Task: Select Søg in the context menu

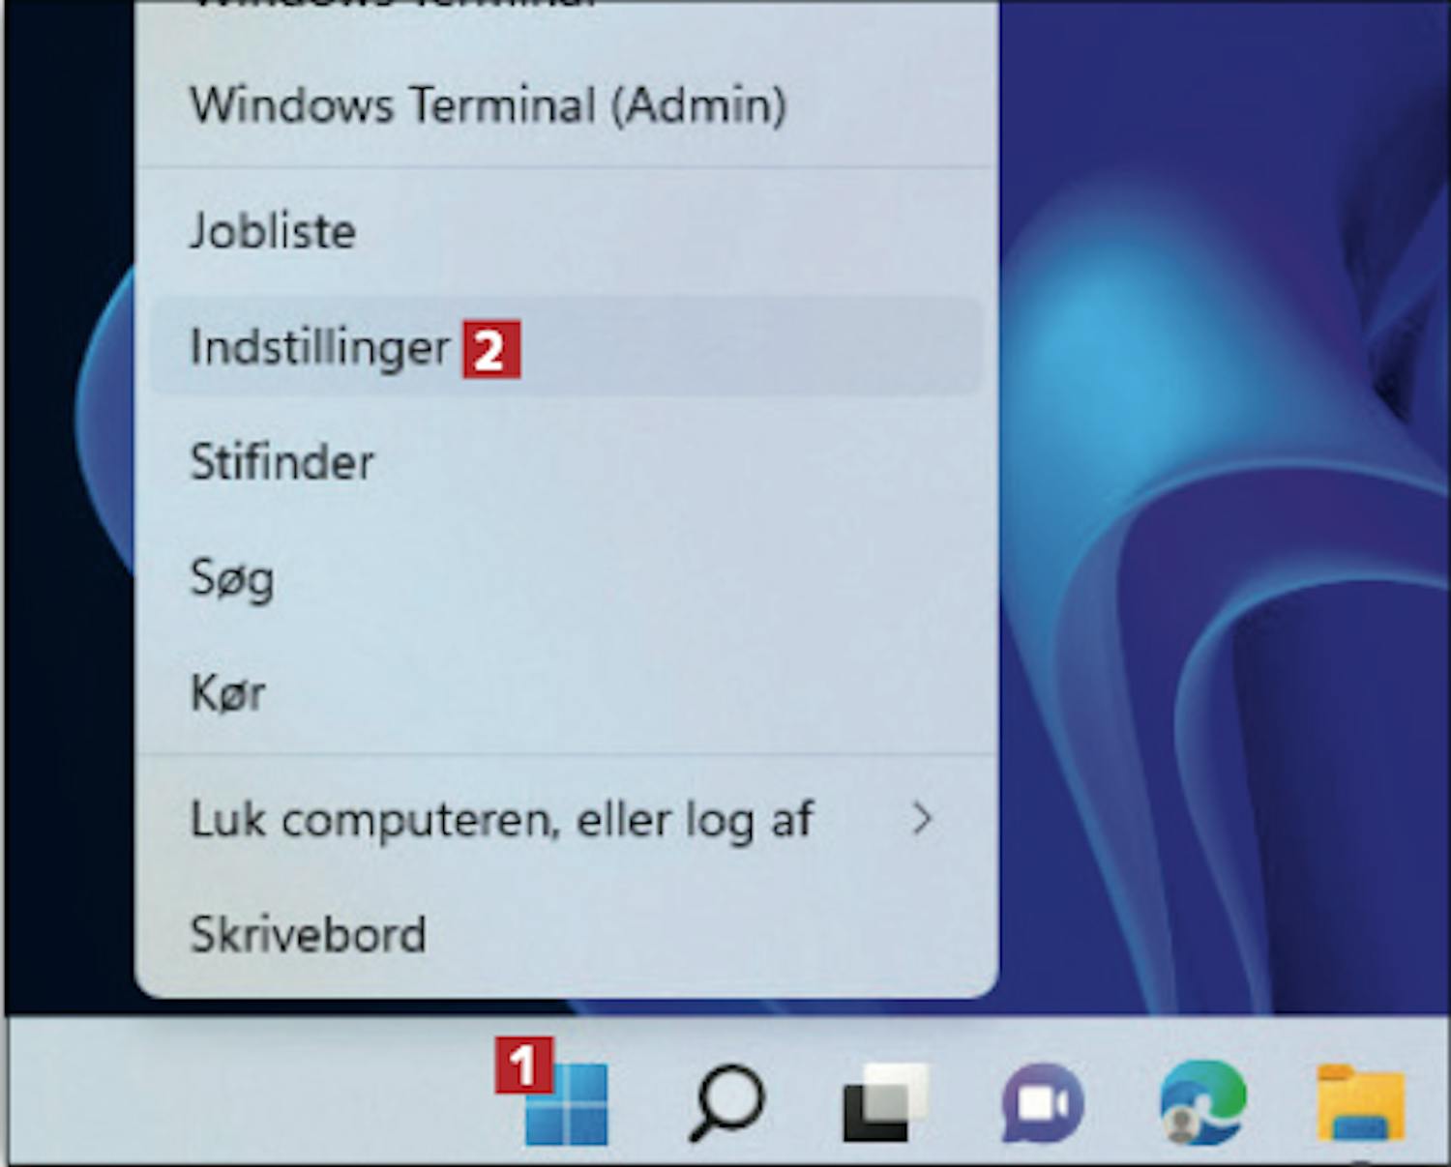Action: point(567,578)
